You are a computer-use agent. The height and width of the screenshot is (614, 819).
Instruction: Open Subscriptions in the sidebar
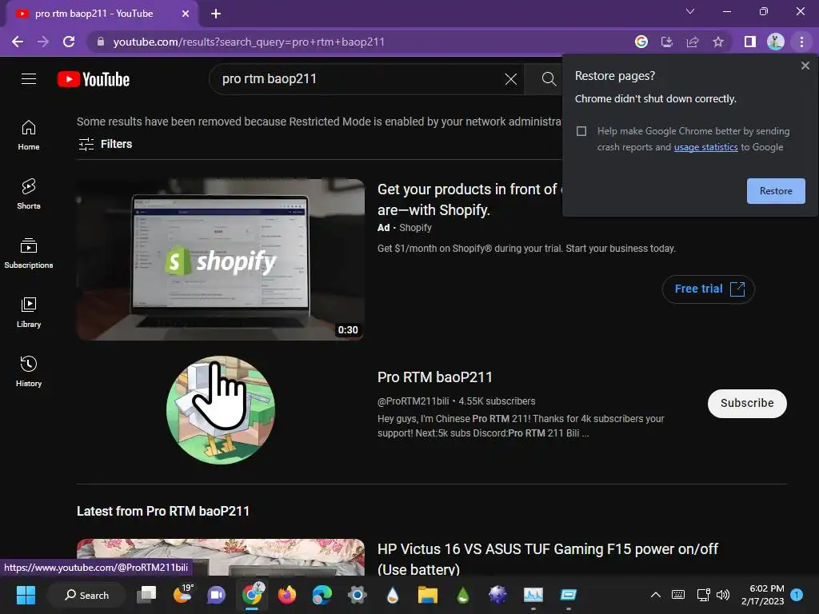pos(29,253)
